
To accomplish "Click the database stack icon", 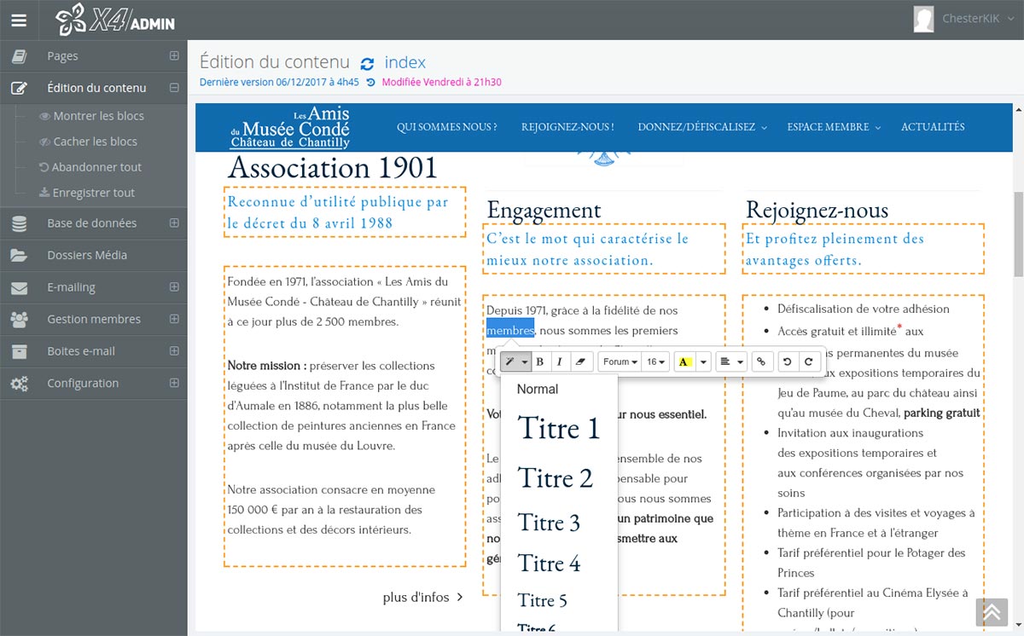I will click(19, 223).
